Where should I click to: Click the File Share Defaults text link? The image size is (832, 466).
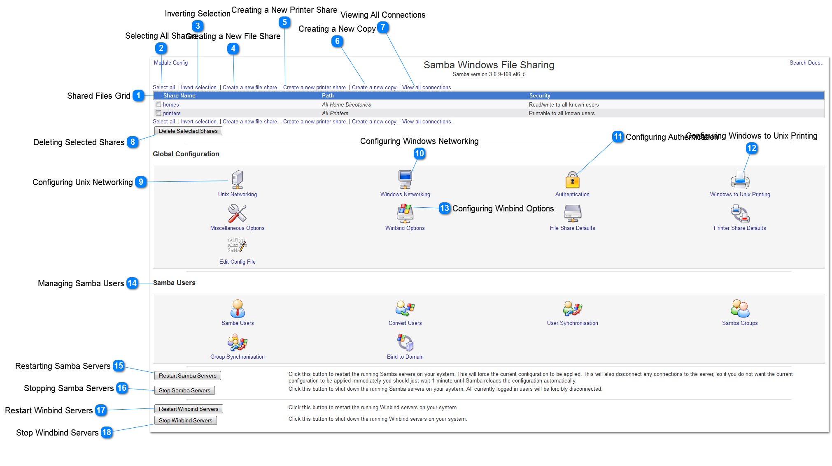(572, 228)
